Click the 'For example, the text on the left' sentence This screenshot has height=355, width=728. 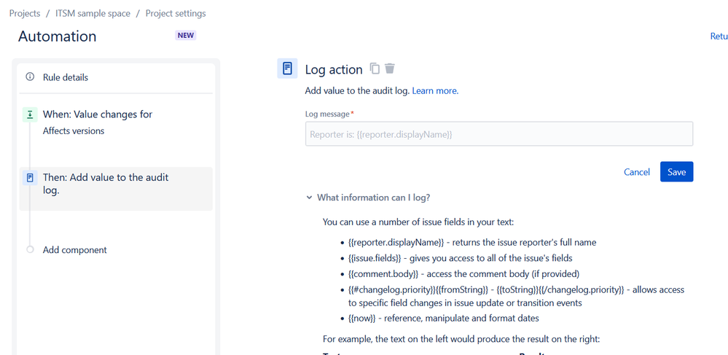461,339
